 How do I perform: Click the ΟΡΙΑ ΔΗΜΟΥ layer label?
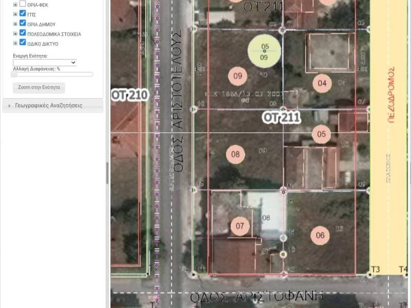(x=41, y=24)
